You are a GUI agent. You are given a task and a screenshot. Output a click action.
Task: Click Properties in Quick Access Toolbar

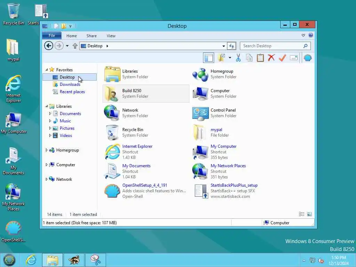(56, 26)
